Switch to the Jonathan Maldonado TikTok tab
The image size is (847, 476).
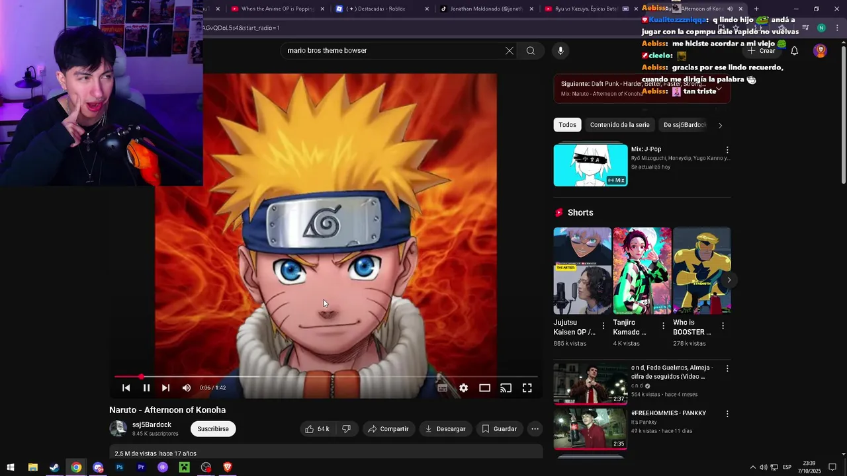pyautogui.click(x=486, y=9)
